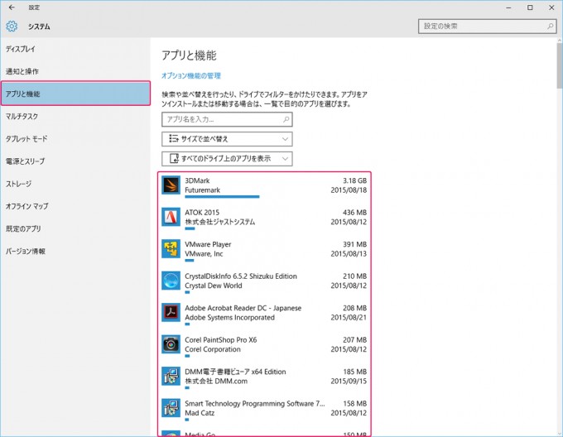Click the Corel PaintShop Pro X6 camera icon
Image resolution: width=563 pixels, height=437 pixels.
[x=171, y=344]
